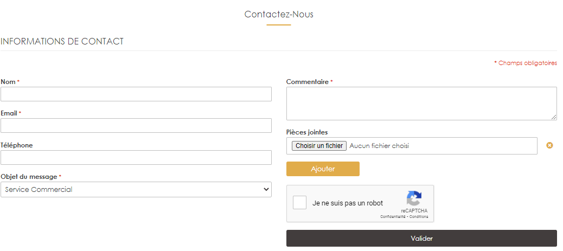
Task: Click the reCAPTCHA logo icon
Action: click(x=414, y=198)
